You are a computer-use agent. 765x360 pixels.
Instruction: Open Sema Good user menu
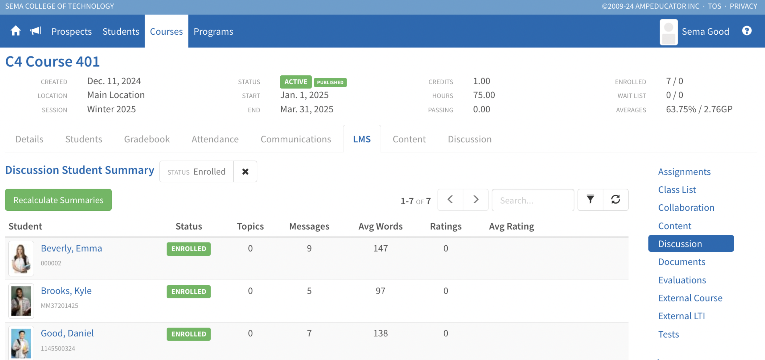(x=705, y=32)
